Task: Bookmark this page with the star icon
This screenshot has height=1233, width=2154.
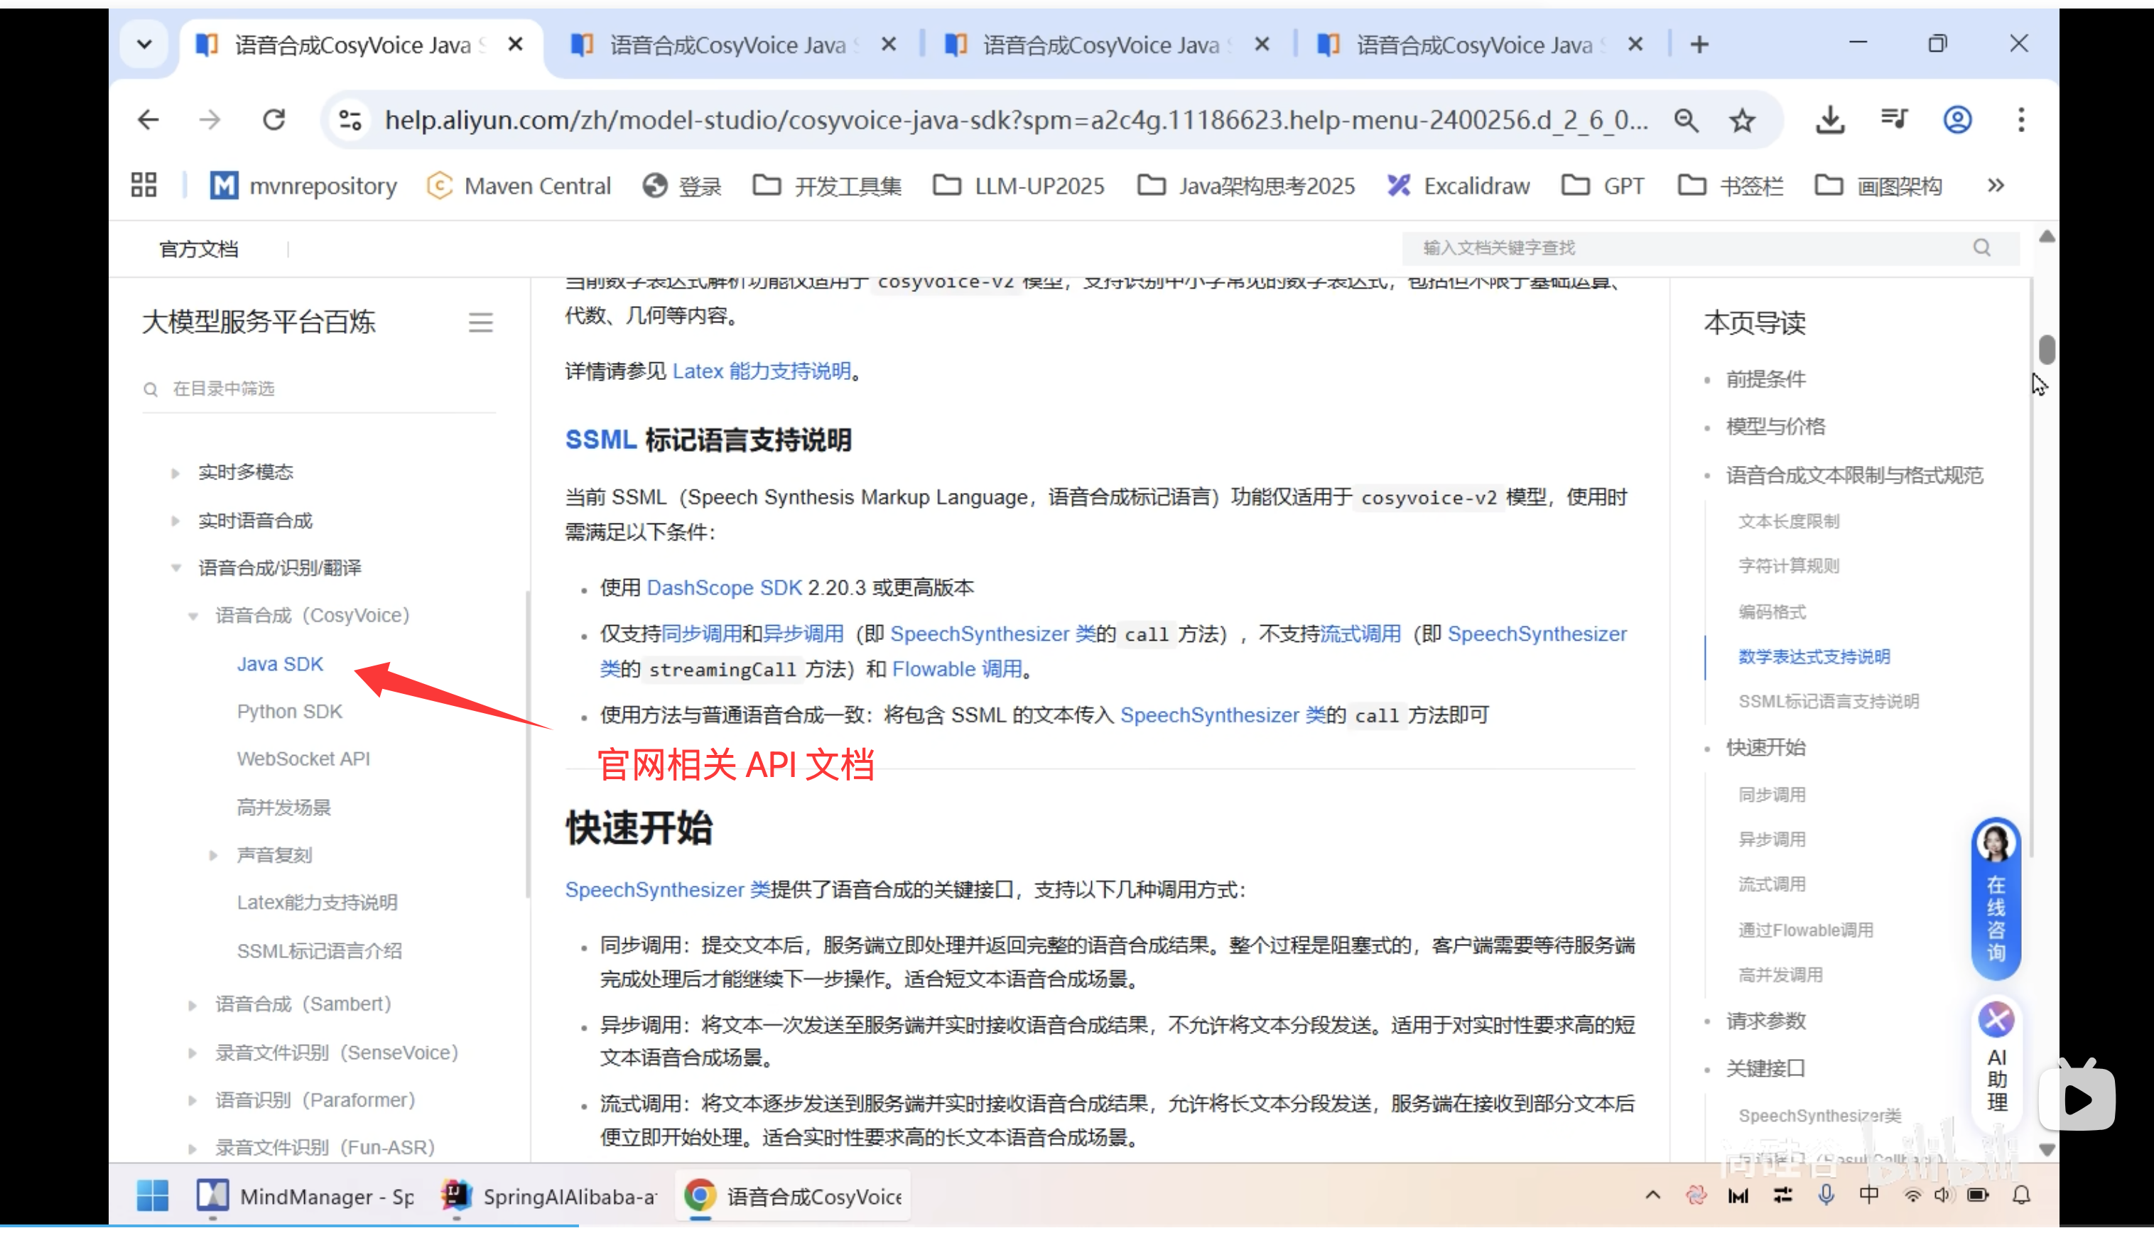Action: pyautogui.click(x=1743, y=120)
